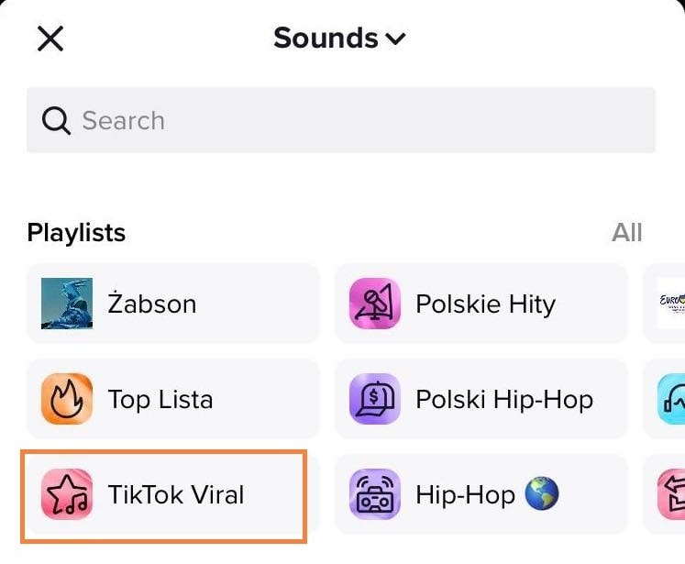Tap the Top Lista flame icon
685x564 pixels.
pyautogui.click(x=67, y=399)
